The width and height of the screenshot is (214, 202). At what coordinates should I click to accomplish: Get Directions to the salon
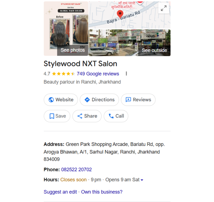coord(99,100)
